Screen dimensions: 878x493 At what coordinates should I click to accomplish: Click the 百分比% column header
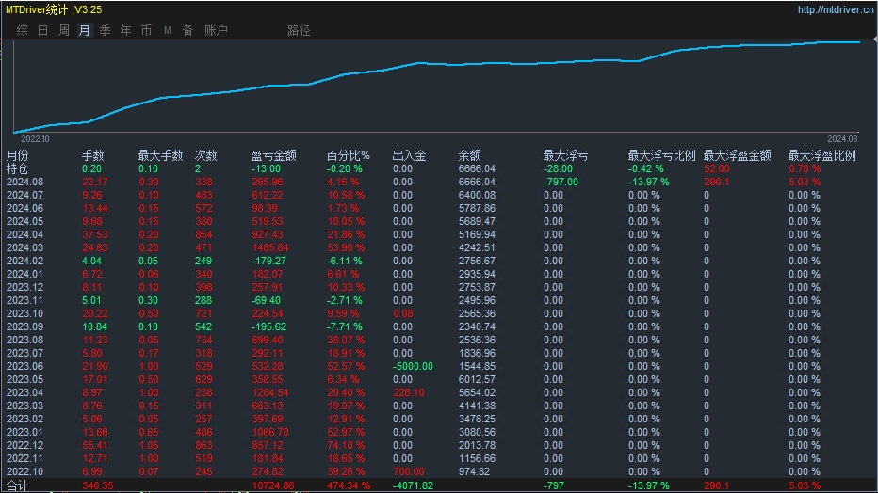(349, 155)
